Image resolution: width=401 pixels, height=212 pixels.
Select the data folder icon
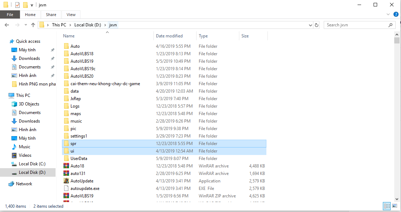pyautogui.click(x=66, y=91)
